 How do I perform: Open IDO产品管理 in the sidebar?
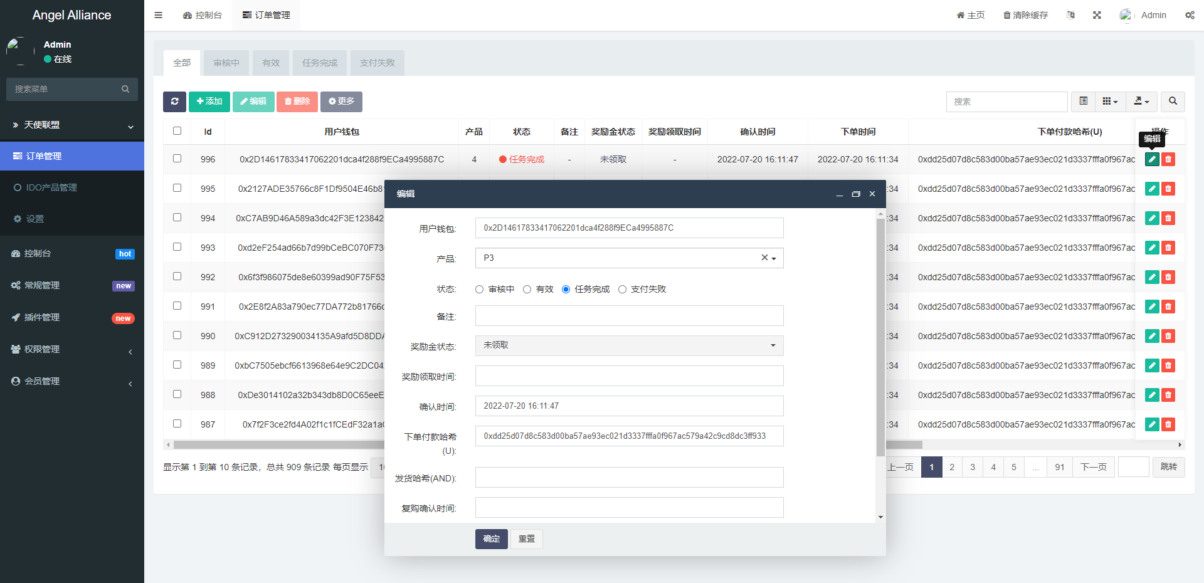pyautogui.click(x=51, y=187)
